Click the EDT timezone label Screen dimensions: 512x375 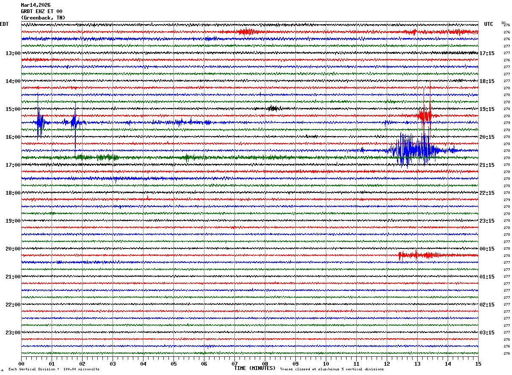[4, 24]
